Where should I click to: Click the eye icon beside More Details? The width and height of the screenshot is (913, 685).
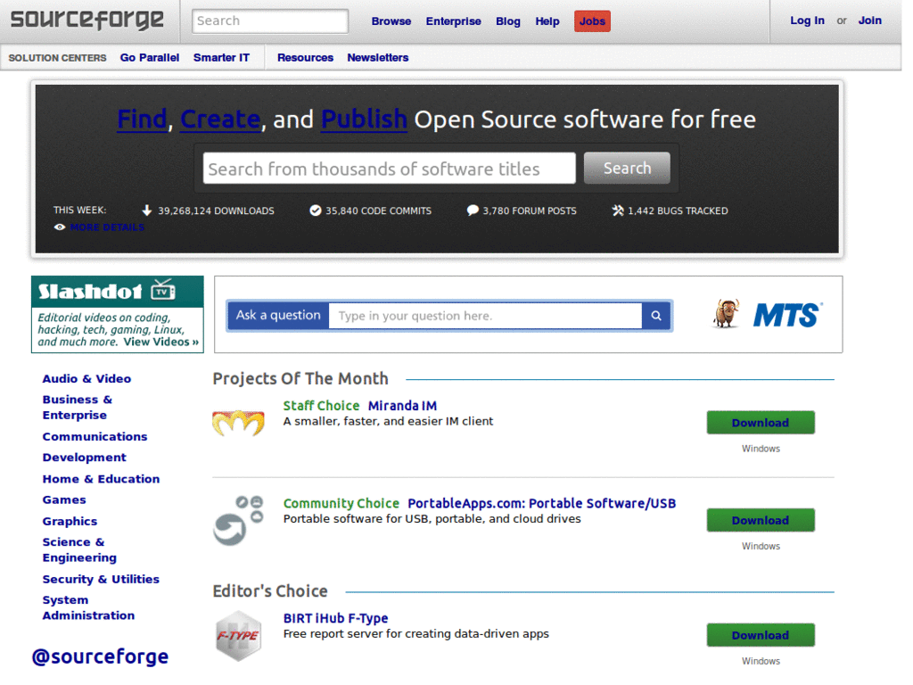[x=60, y=229]
